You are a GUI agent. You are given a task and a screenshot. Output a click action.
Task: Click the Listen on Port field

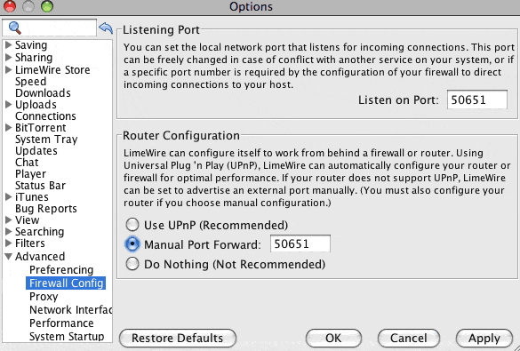476,100
